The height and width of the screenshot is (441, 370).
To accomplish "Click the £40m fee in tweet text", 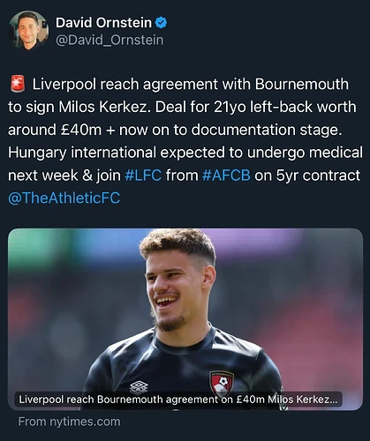I will (x=79, y=130).
